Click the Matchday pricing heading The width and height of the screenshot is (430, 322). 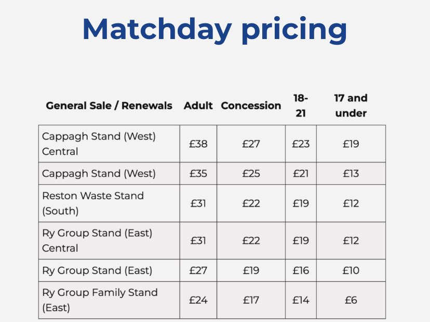click(x=214, y=30)
